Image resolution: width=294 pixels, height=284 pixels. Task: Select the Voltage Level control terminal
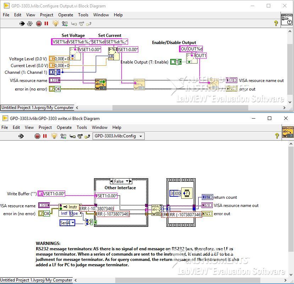click(x=59, y=59)
